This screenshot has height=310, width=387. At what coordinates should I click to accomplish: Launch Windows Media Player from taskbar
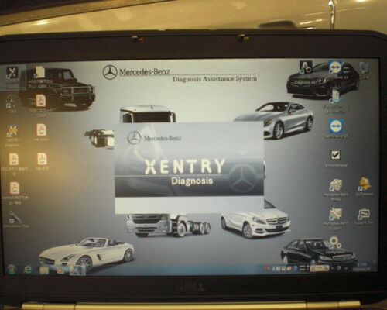60,270
